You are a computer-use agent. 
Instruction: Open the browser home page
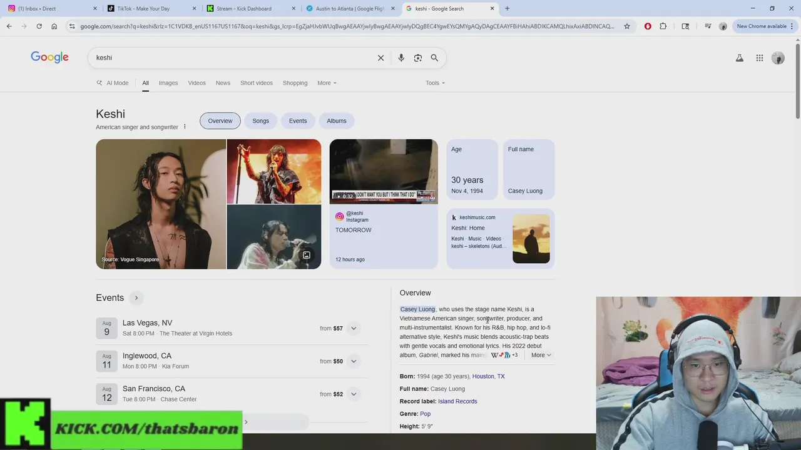(x=54, y=26)
